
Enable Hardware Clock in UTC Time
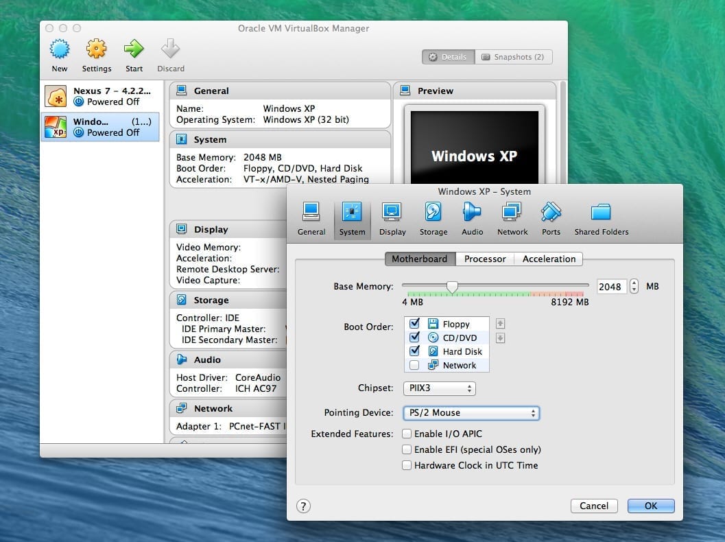click(407, 465)
